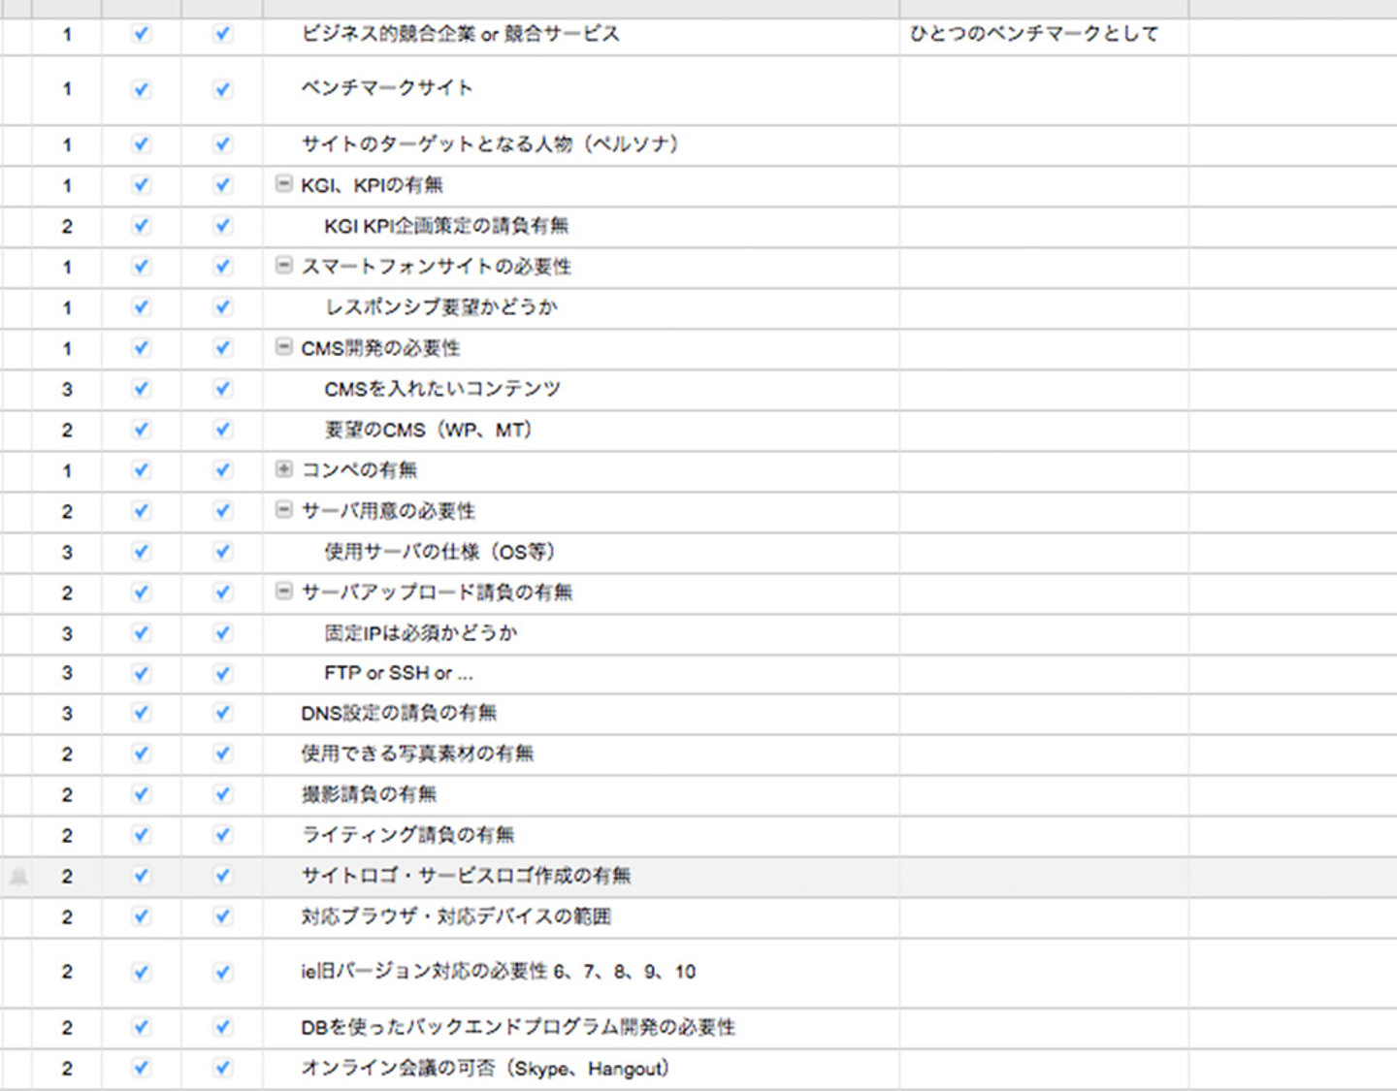Toggle first checkbox in ベンチマークサイト row
The width and height of the screenshot is (1397, 1091).
[x=142, y=89]
